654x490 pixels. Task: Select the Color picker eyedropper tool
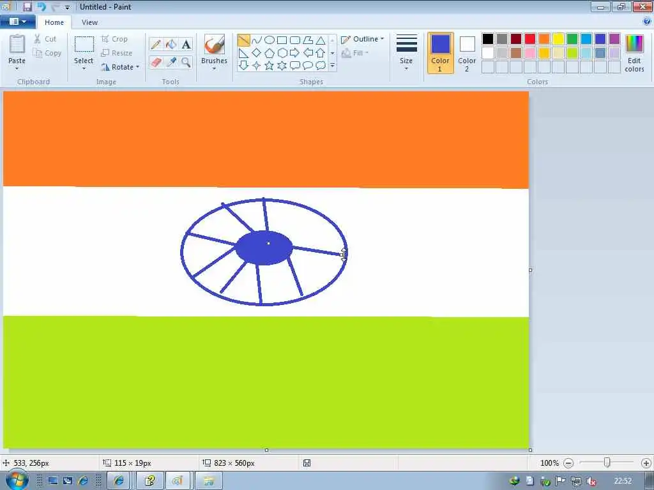point(171,62)
